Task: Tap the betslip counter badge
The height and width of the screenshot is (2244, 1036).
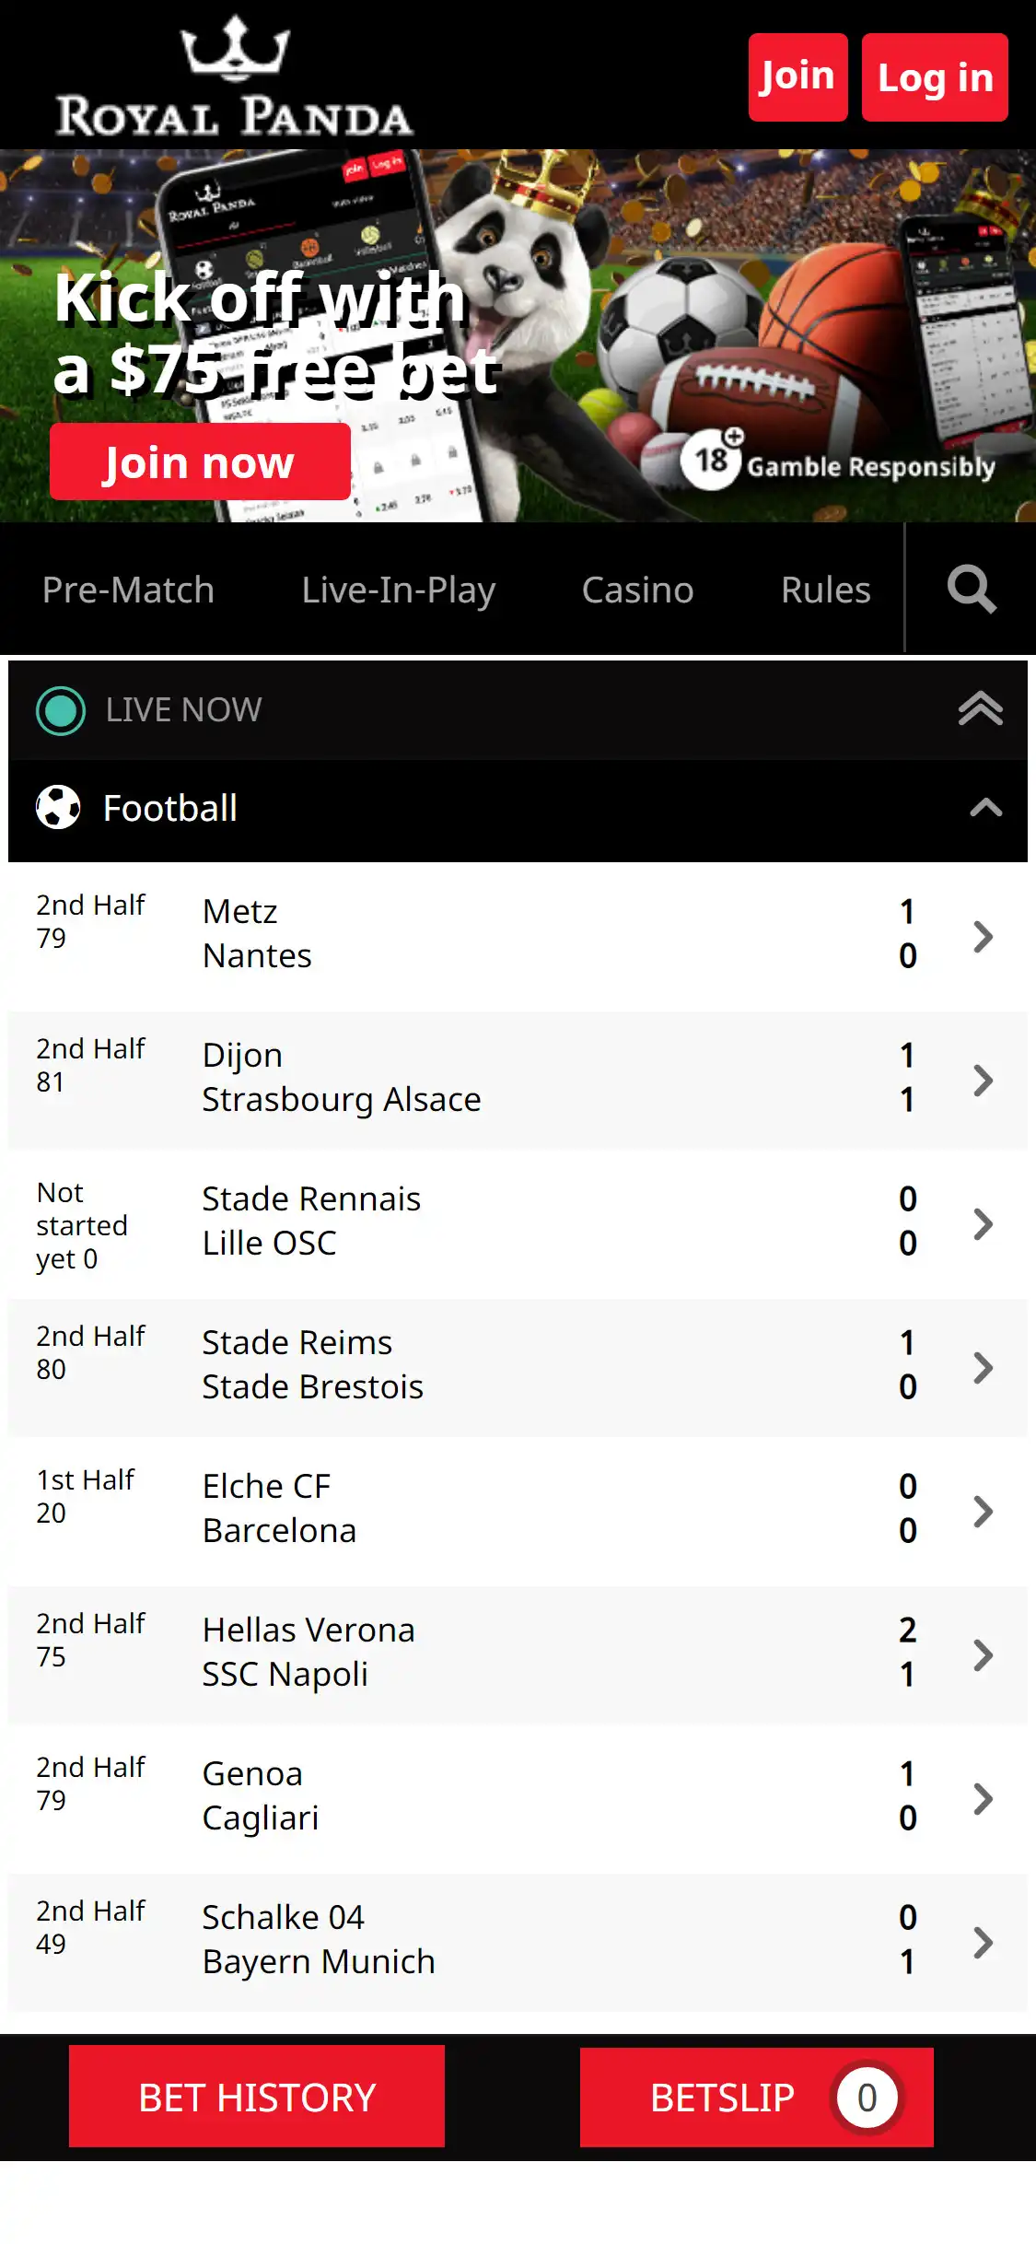Action: (866, 2098)
